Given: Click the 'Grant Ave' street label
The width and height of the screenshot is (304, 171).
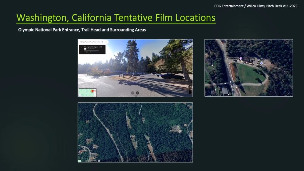Looking at the screenshot, I should 223,83.
